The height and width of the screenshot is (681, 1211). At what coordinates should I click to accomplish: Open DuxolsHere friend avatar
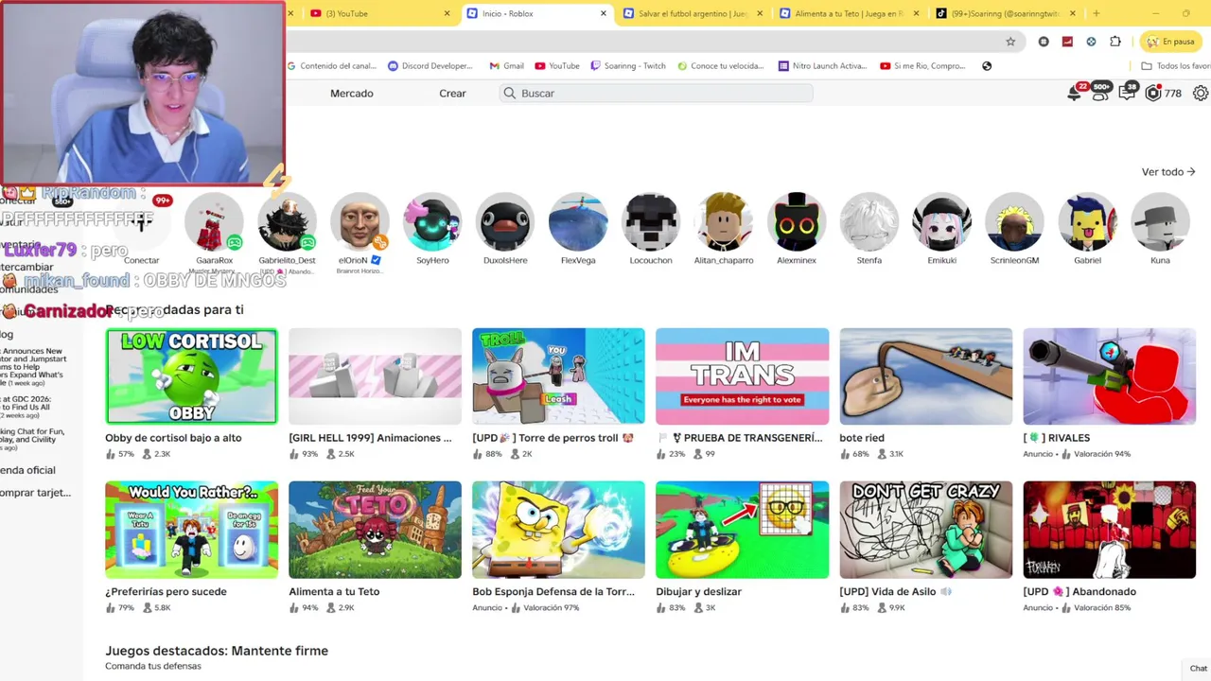(505, 223)
